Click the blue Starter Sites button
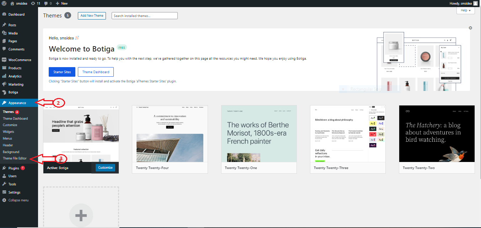The image size is (481, 228). (62, 72)
